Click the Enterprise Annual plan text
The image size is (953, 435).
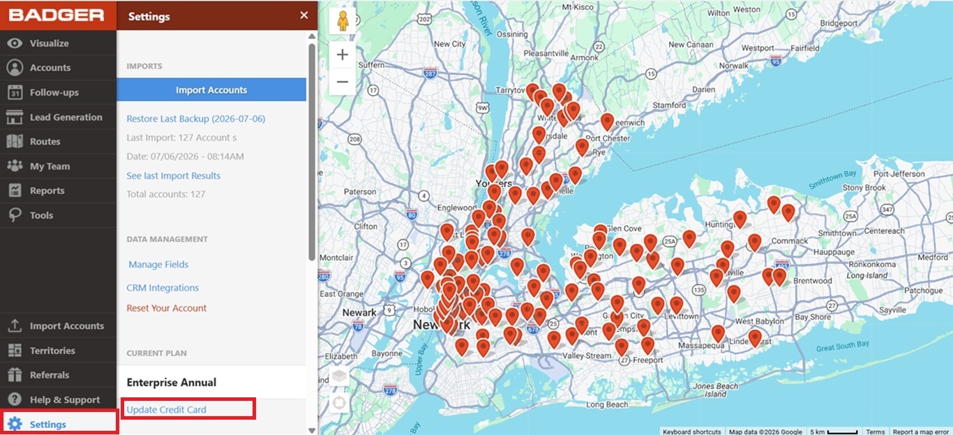pyautogui.click(x=172, y=382)
